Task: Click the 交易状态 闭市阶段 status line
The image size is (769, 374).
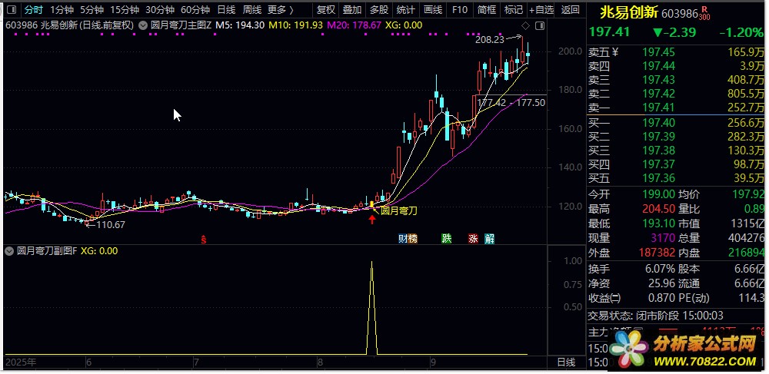Action: pyautogui.click(x=656, y=316)
